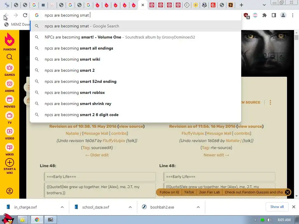Screen dimensions: 299x224
Task: Click Follow on IG in the banner
Action: click(169, 192)
